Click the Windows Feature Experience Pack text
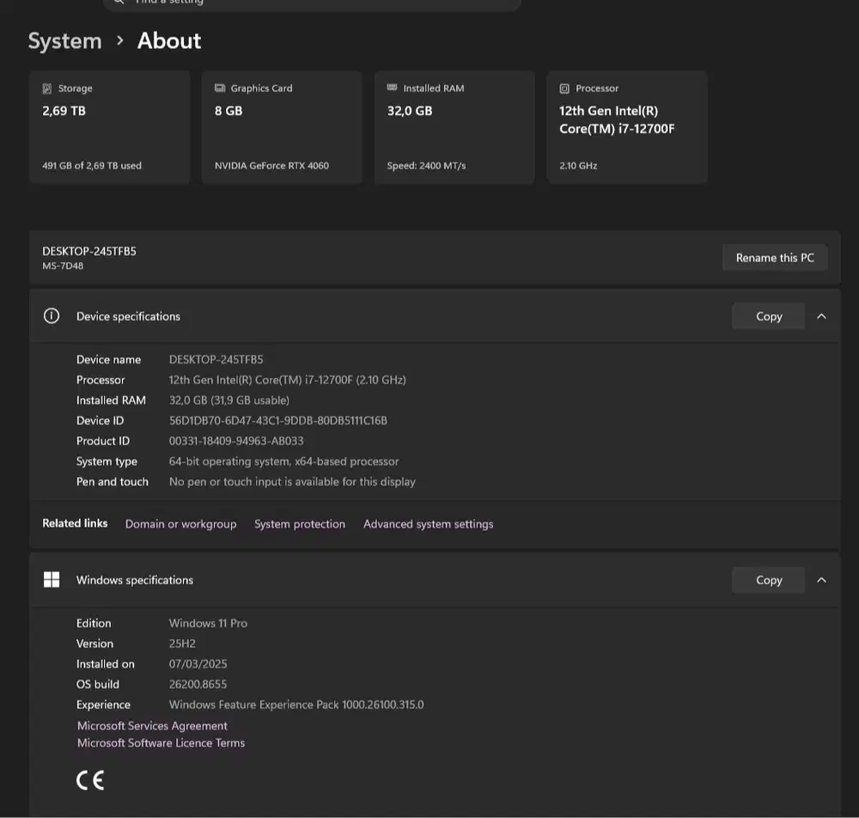Viewport: 859px width, 818px height. pos(296,705)
